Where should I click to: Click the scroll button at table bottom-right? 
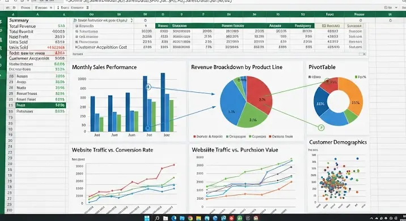point(362,54)
